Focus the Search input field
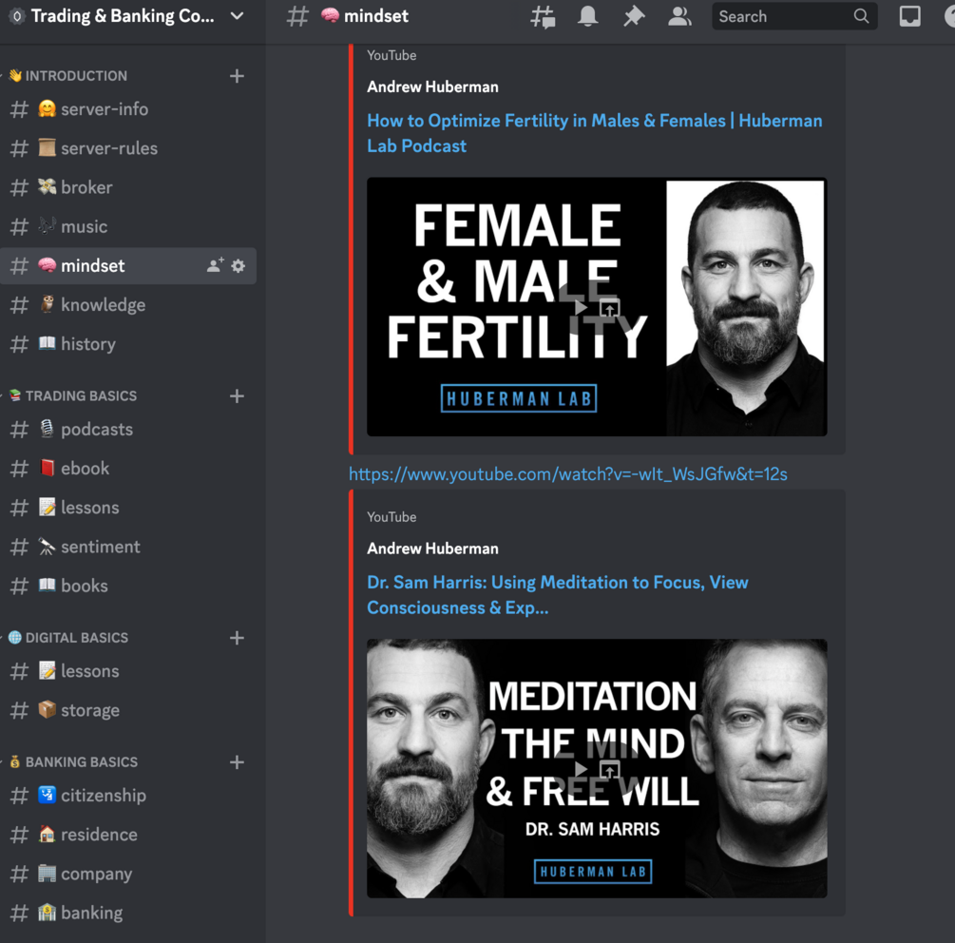The height and width of the screenshot is (943, 955). point(794,16)
